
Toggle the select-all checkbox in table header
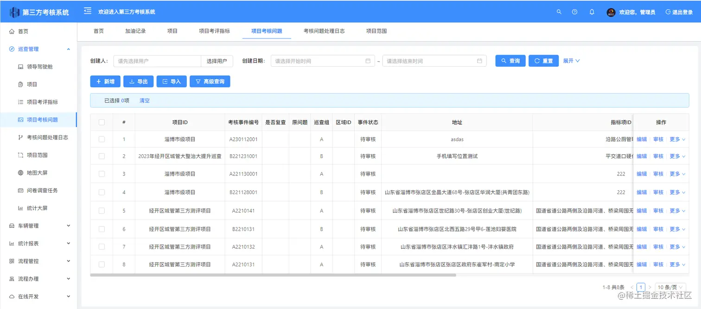[102, 122]
